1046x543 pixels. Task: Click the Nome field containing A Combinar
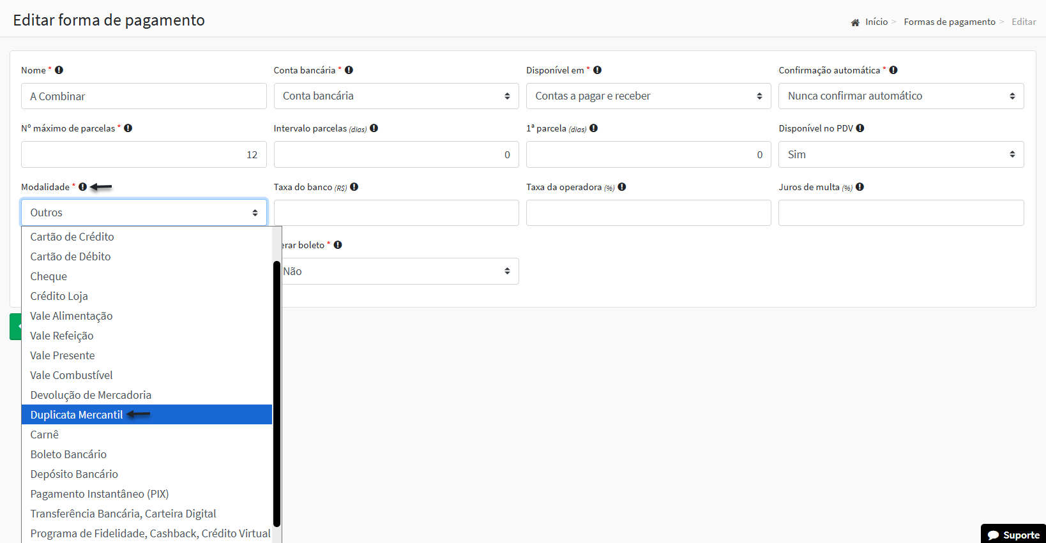[144, 96]
